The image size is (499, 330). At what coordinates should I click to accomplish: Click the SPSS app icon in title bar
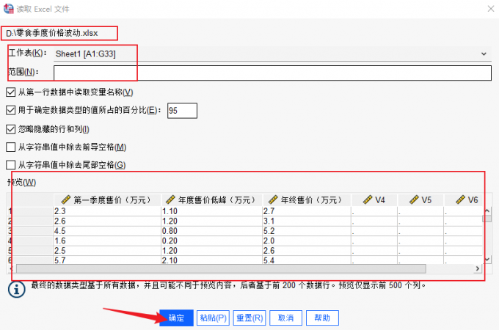7,7
